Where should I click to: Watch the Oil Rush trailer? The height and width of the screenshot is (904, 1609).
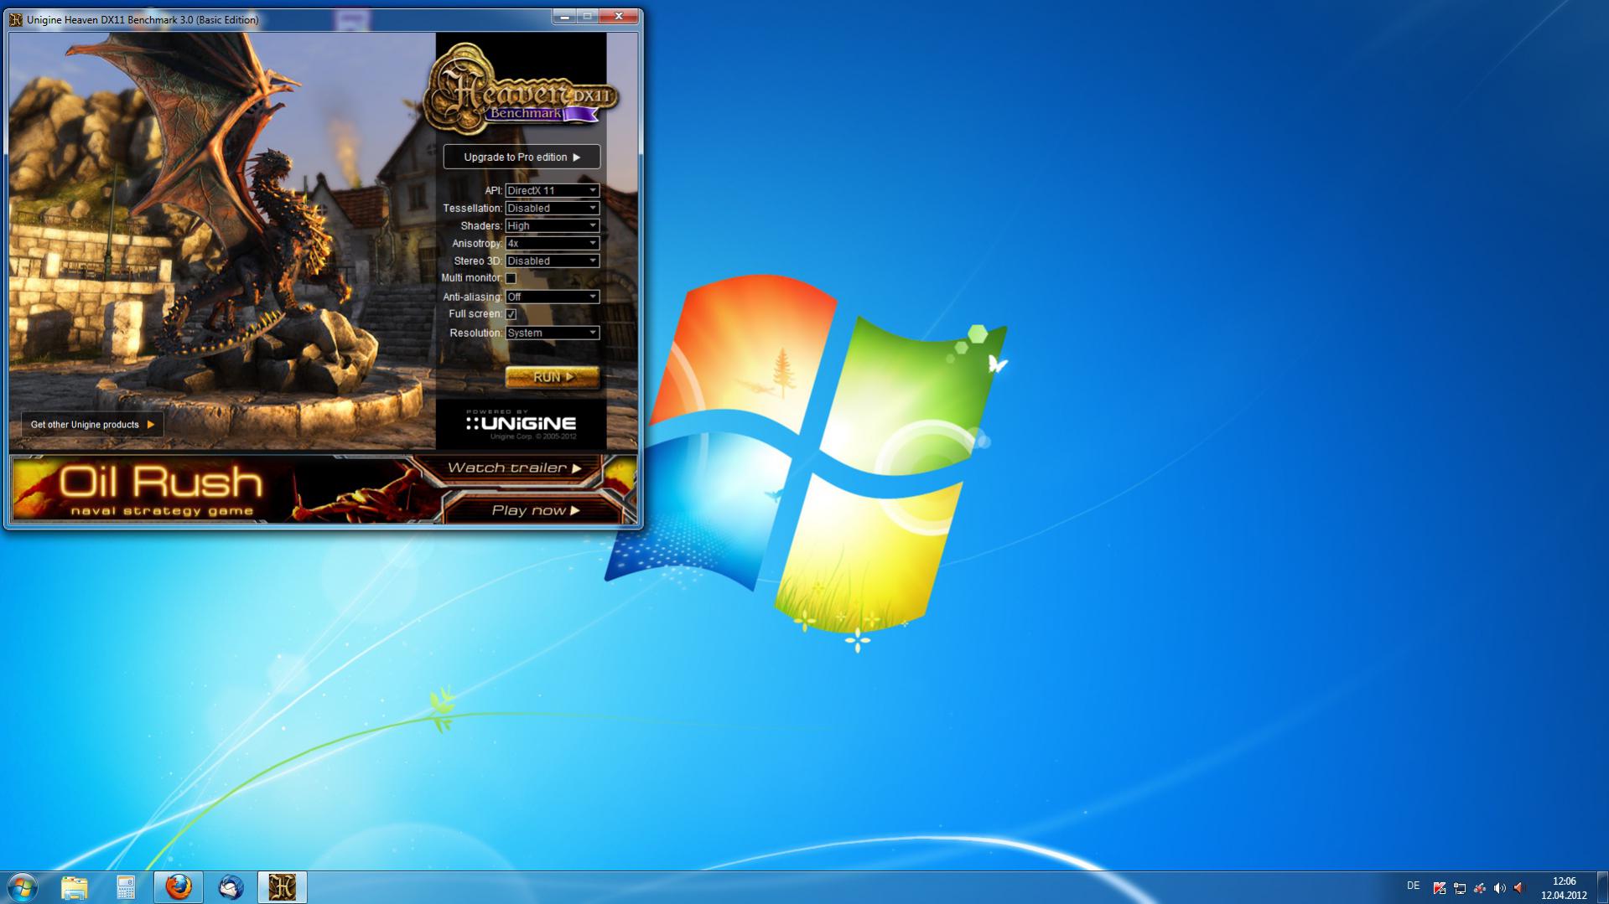tap(514, 468)
